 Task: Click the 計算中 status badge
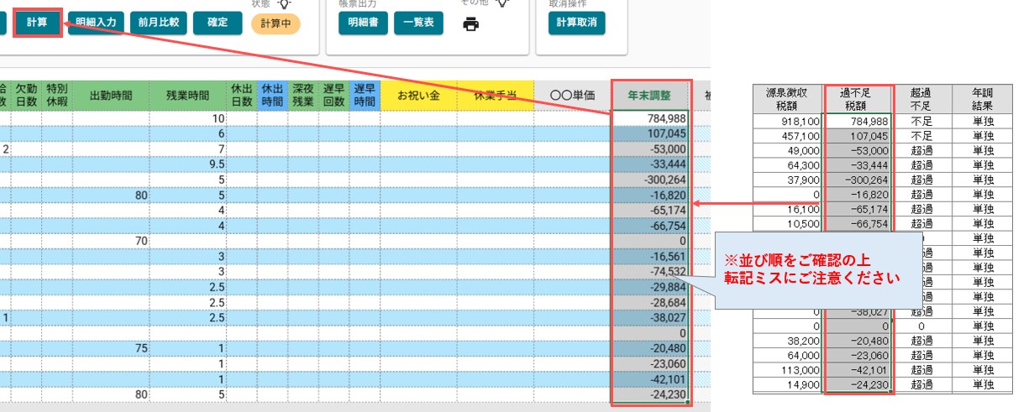[x=275, y=23]
